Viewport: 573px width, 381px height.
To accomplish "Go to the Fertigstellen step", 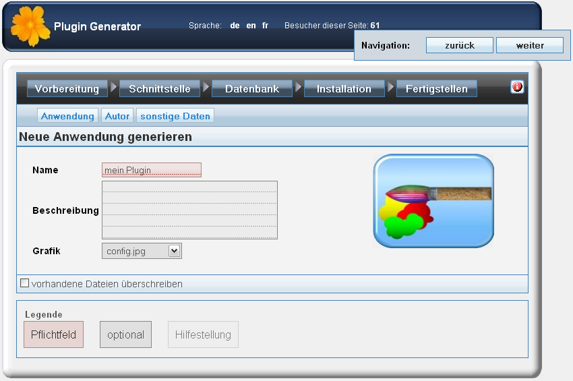I will pos(437,89).
